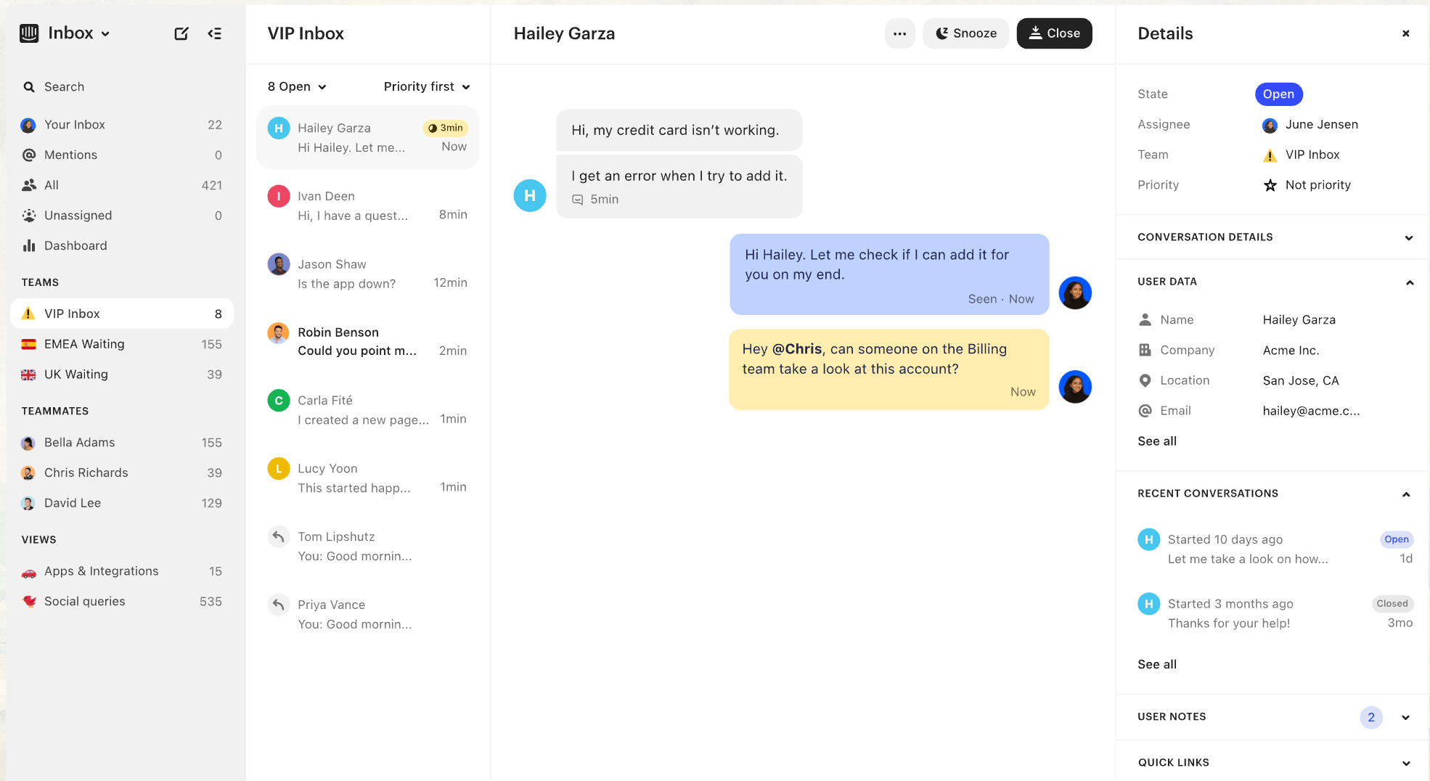
Task: Collapse the inbox sidebar
Action: coord(215,33)
